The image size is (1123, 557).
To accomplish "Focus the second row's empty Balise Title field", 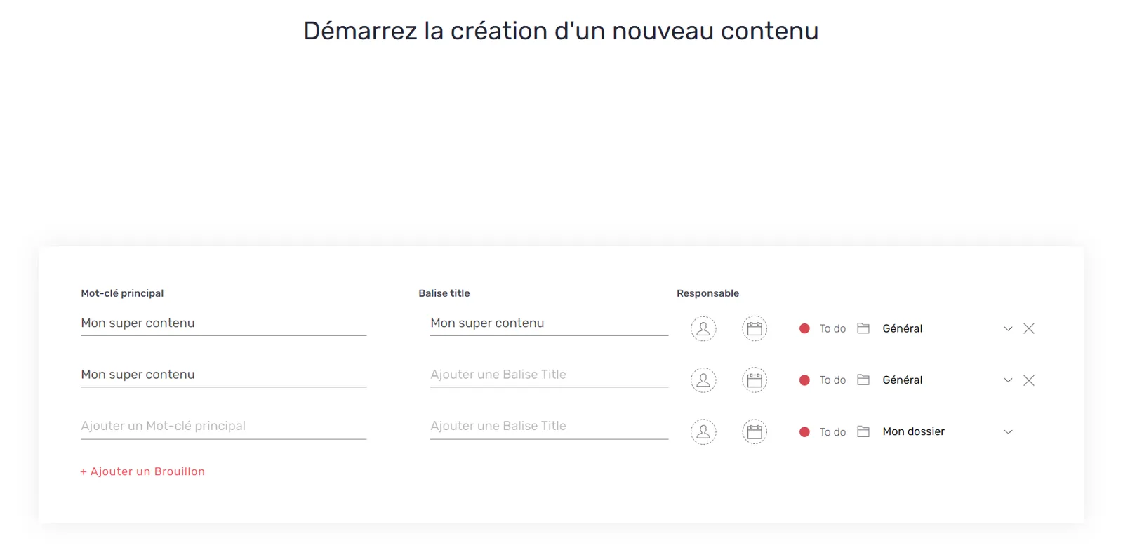I will point(549,375).
